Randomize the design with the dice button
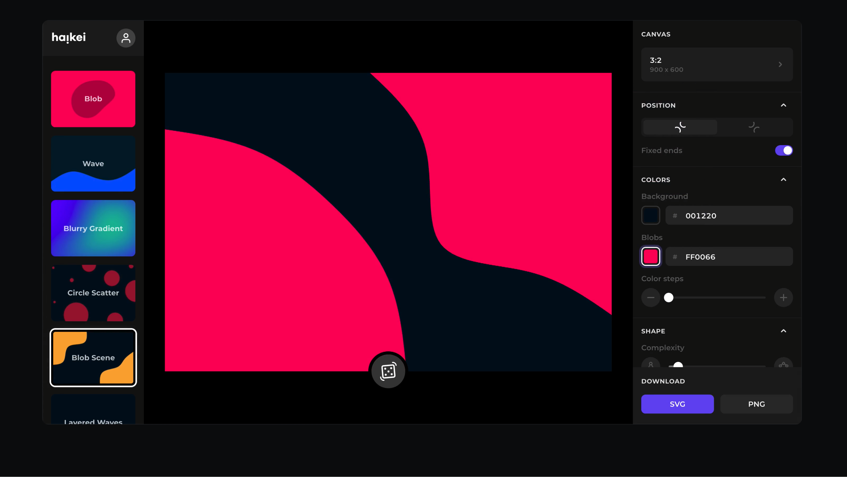This screenshot has width=847, height=477. 388,371
